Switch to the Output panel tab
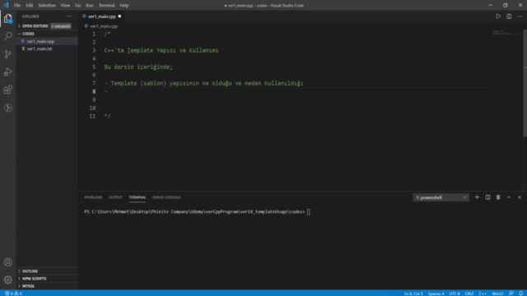This screenshot has height=296, width=527. [115, 197]
